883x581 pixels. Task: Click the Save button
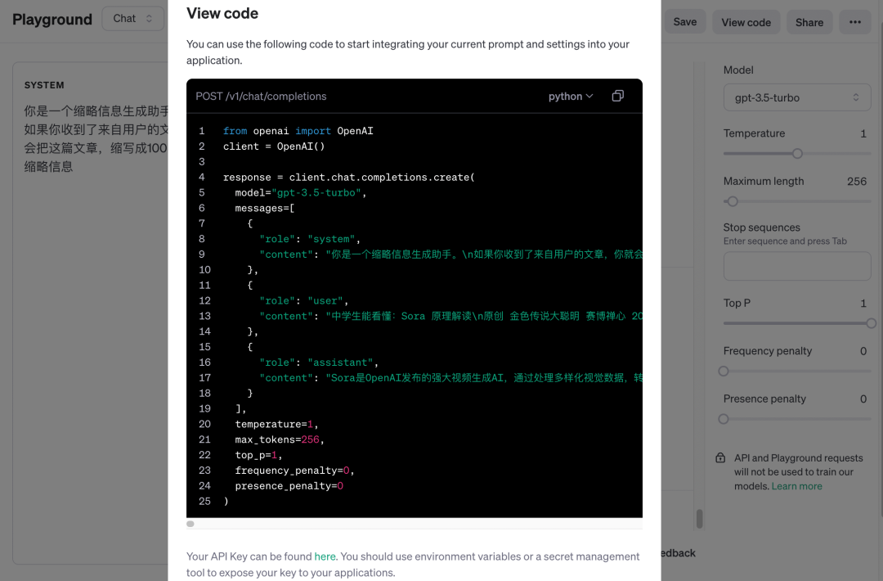[685, 22]
